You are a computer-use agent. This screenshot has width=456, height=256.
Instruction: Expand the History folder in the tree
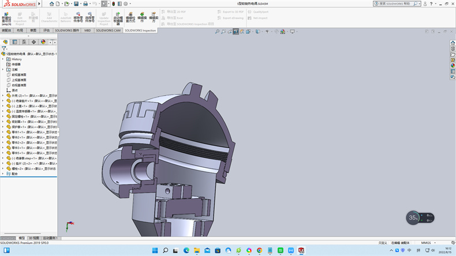click(x=3, y=59)
